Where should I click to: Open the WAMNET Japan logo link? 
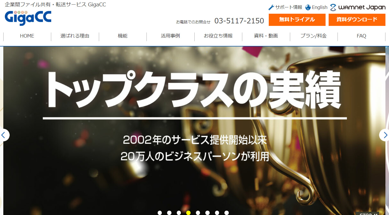(358, 8)
